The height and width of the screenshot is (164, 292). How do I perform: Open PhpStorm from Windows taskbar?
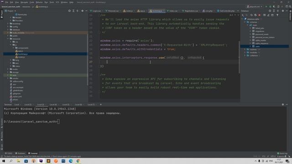[41, 161]
